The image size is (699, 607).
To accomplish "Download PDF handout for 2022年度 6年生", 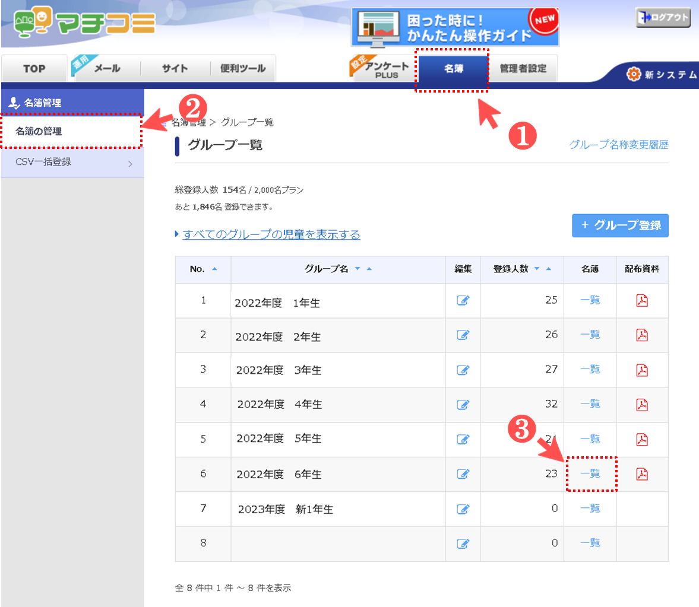I will 642,474.
